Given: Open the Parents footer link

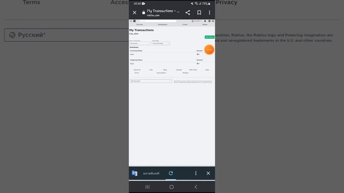Looking at the screenshot, I should tap(179, 70).
